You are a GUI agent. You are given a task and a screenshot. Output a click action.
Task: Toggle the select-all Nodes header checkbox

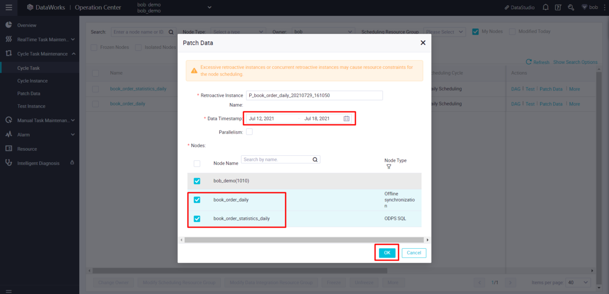(197, 164)
